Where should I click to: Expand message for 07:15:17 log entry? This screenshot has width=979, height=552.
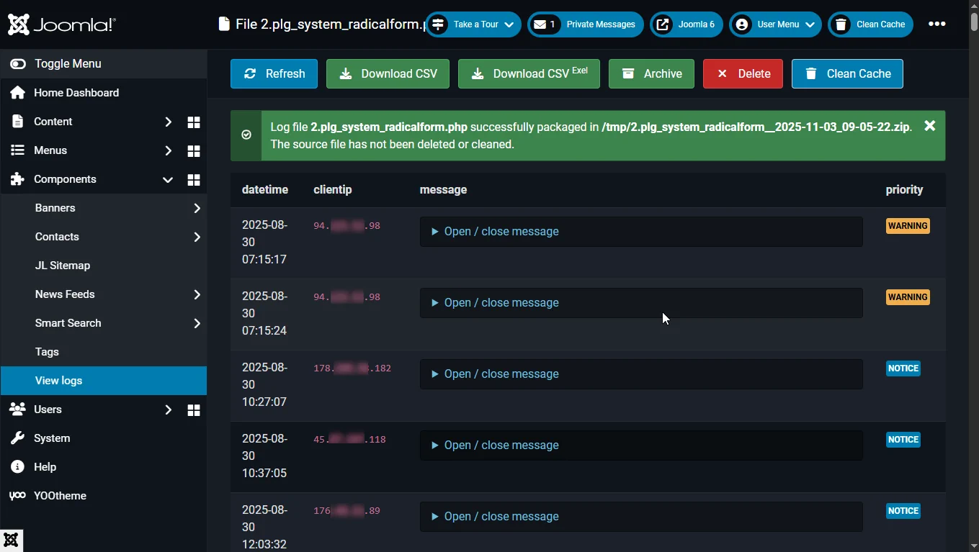(x=501, y=232)
